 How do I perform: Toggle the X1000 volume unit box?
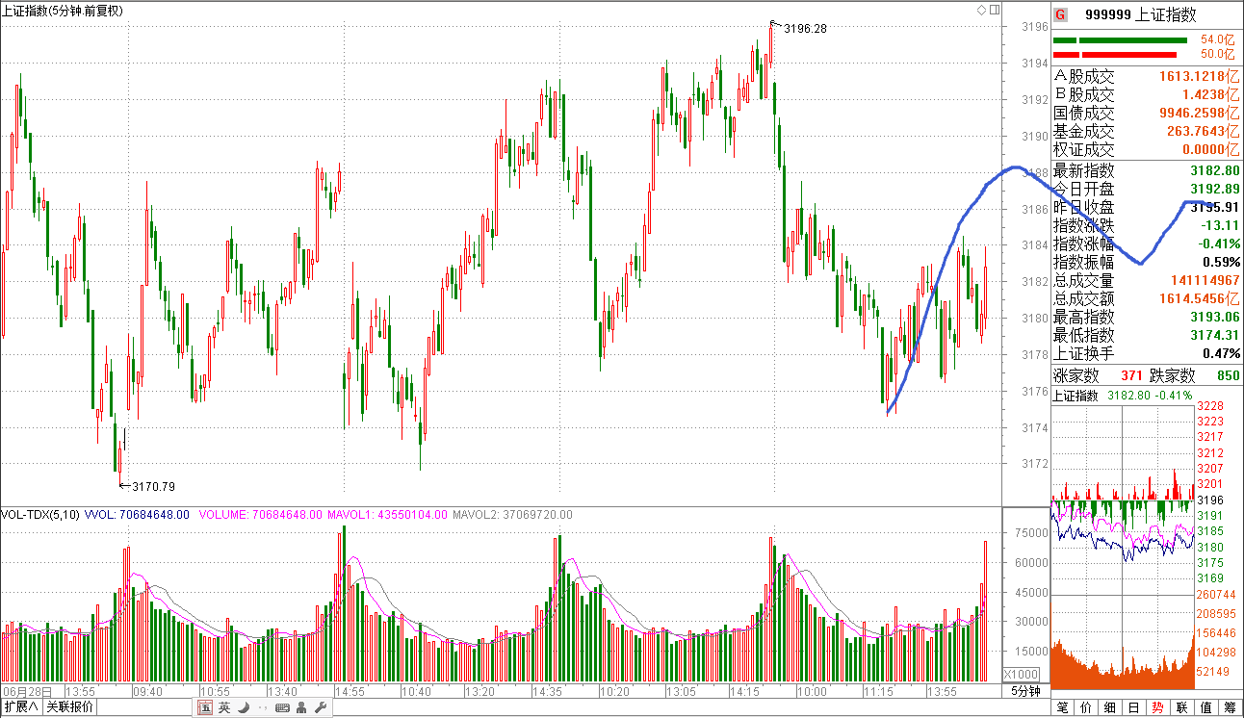[x=1021, y=674]
